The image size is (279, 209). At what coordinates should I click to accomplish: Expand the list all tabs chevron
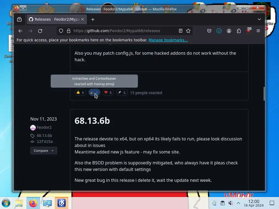pos(259,19)
